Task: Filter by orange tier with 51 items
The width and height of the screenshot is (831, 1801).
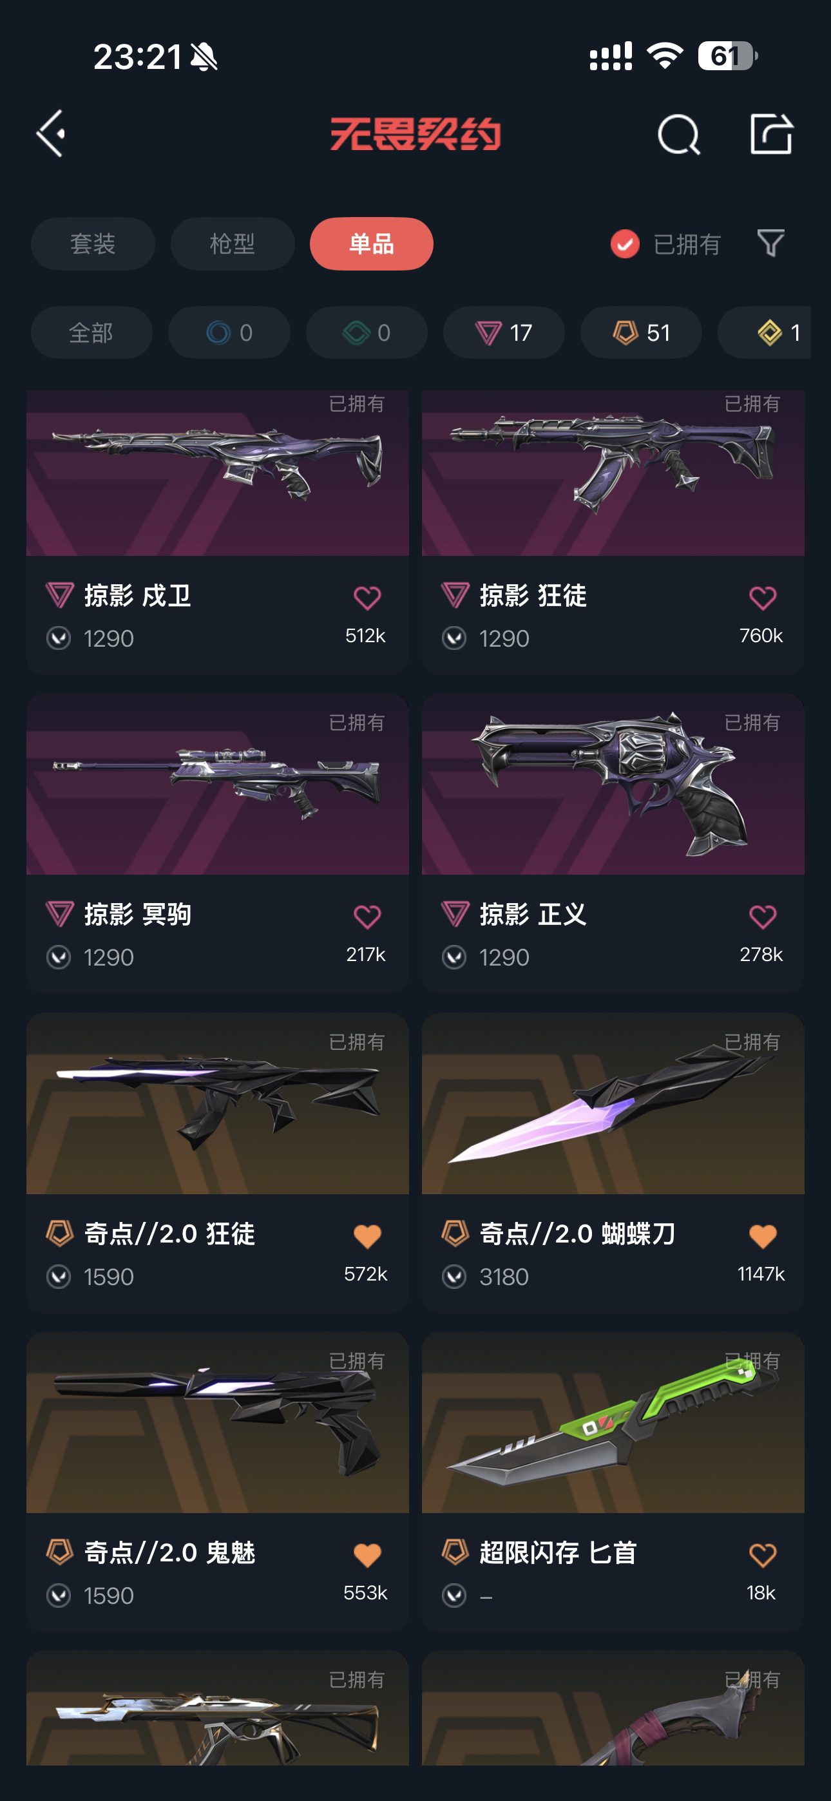Action: click(x=641, y=333)
